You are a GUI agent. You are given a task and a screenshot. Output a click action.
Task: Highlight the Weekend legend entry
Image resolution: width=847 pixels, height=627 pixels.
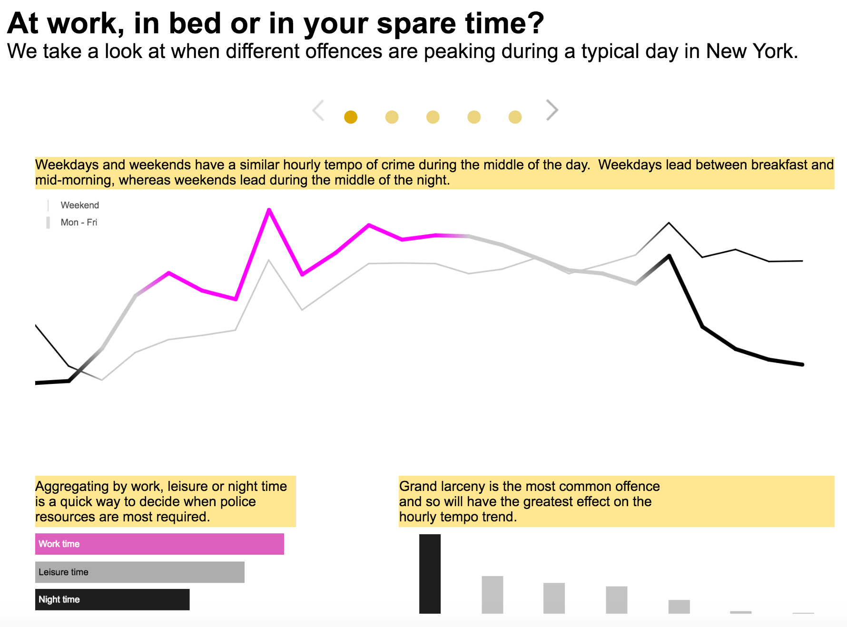[79, 205]
